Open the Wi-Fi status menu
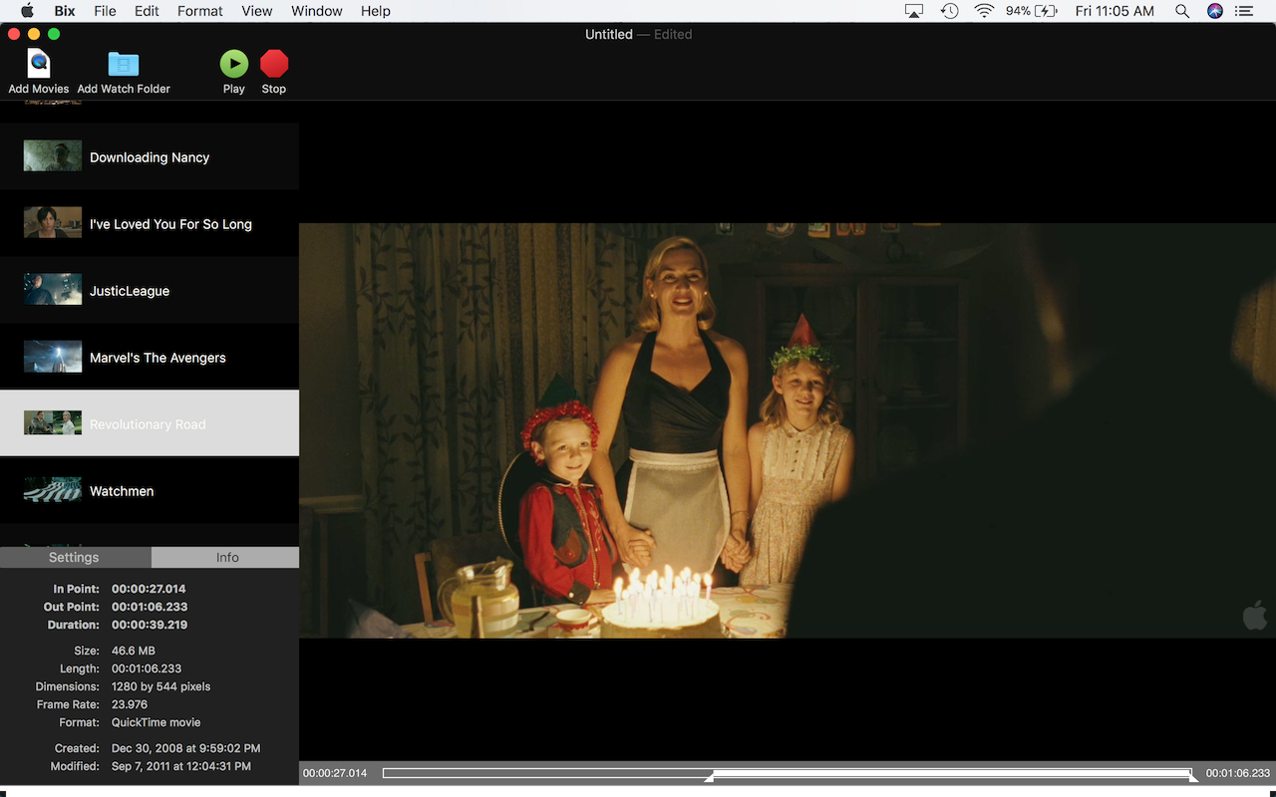This screenshot has width=1276, height=797. (x=985, y=11)
